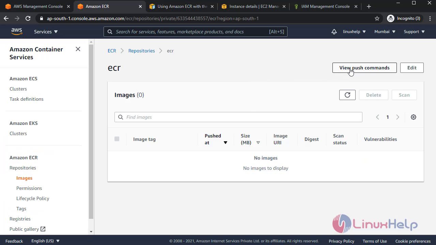Screen dimensions: 436x245
Task: Click the Digest column header
Action: click(312, 139)
